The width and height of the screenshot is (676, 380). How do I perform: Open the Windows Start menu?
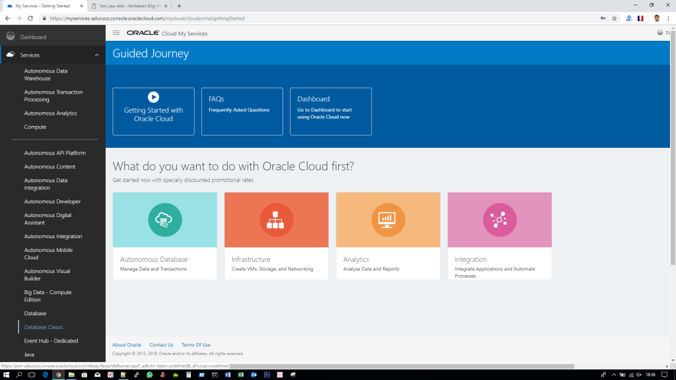click(6, 375)
